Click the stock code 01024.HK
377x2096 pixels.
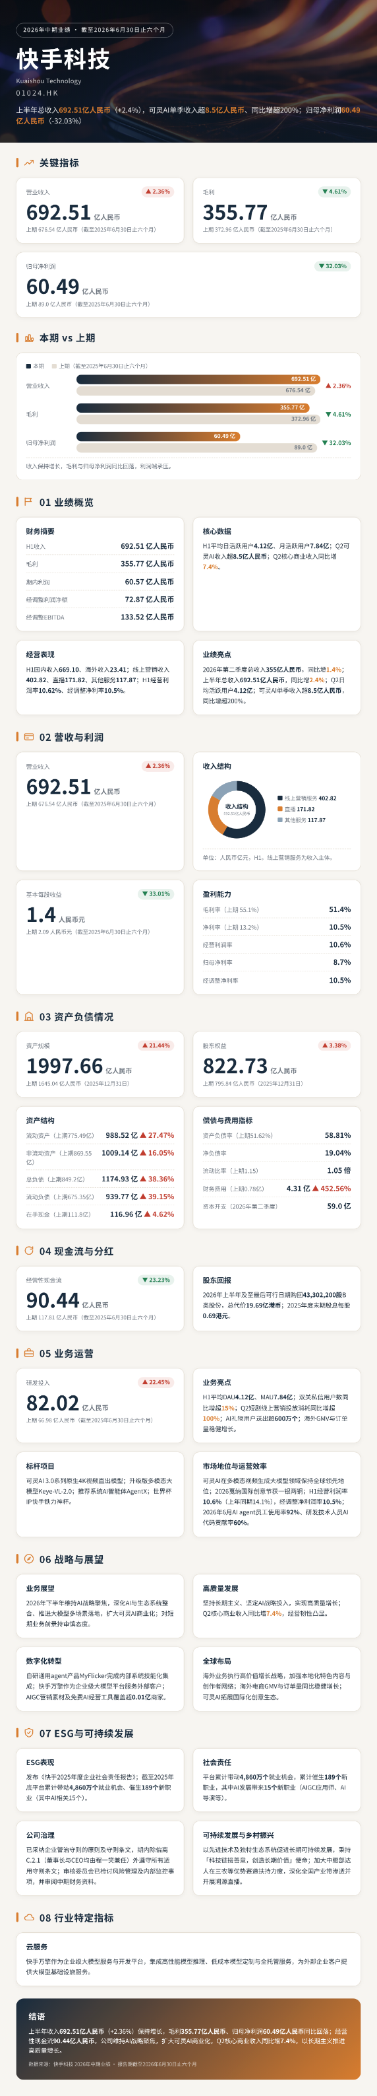pos(38,94)
